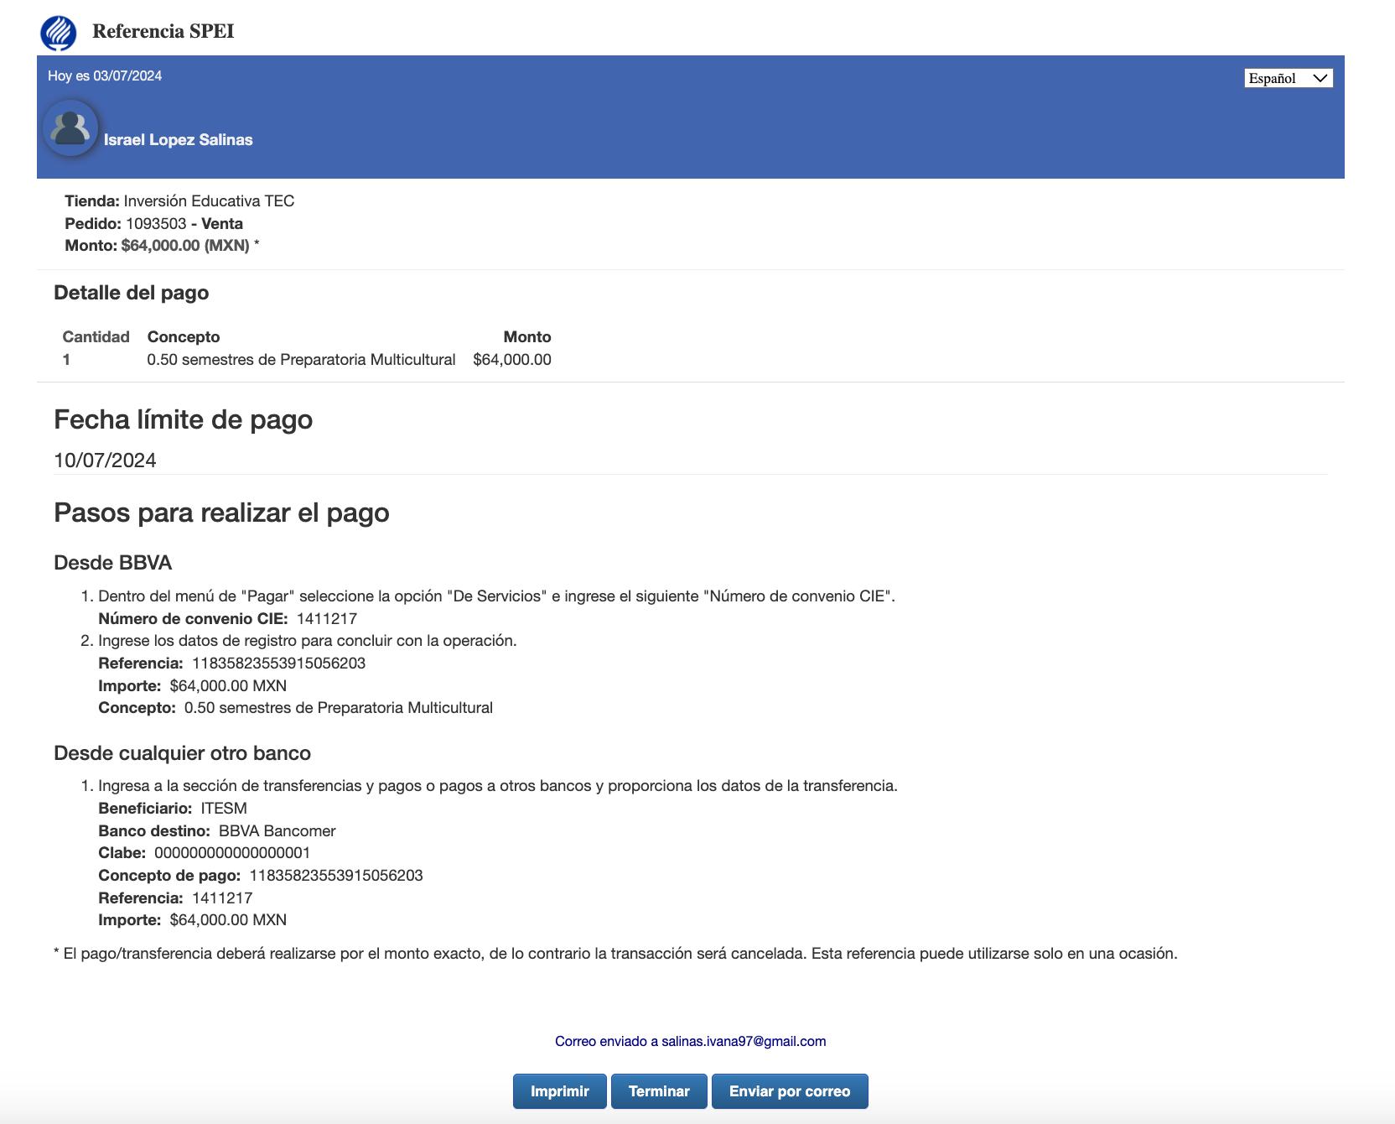Viewport: 1395px width, 1124px height.
Task: Click the Enviar por correo button
Action: tap(790, 1091)
